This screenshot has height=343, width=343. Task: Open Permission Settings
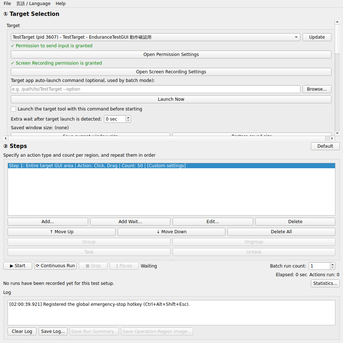click(x=171, y=55)
